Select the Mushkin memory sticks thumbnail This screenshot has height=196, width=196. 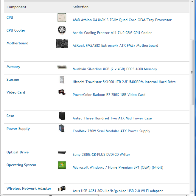click(62, 67)
